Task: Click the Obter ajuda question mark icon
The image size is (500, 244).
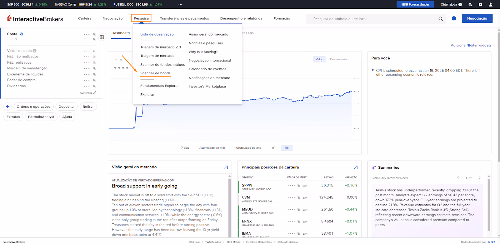Action: point(460,4)
